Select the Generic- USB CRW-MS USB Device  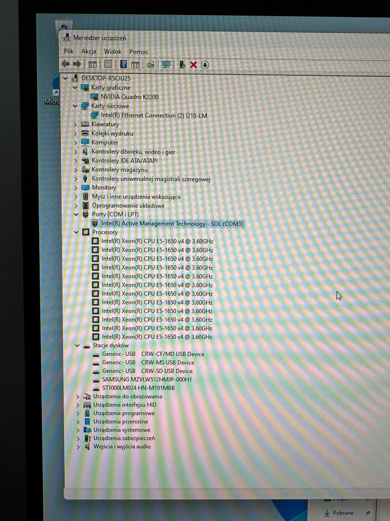(148, 362)
